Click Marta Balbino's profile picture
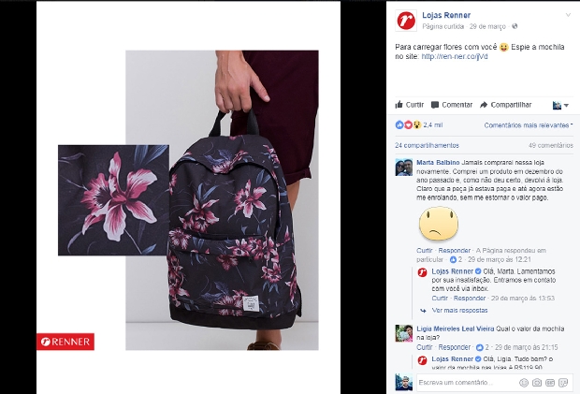This screenshot has width=580, height=394. tap(403, 168)
